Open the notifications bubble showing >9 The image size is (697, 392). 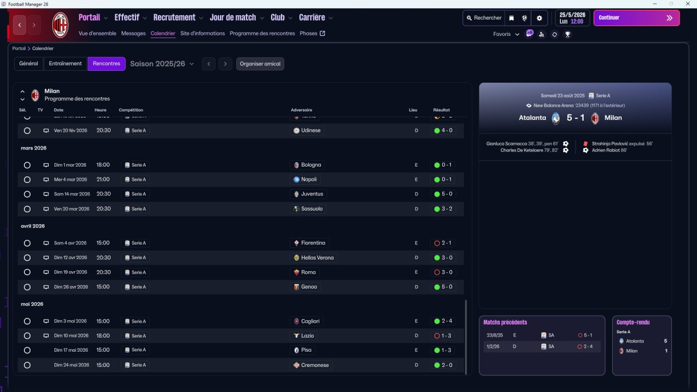529,33
